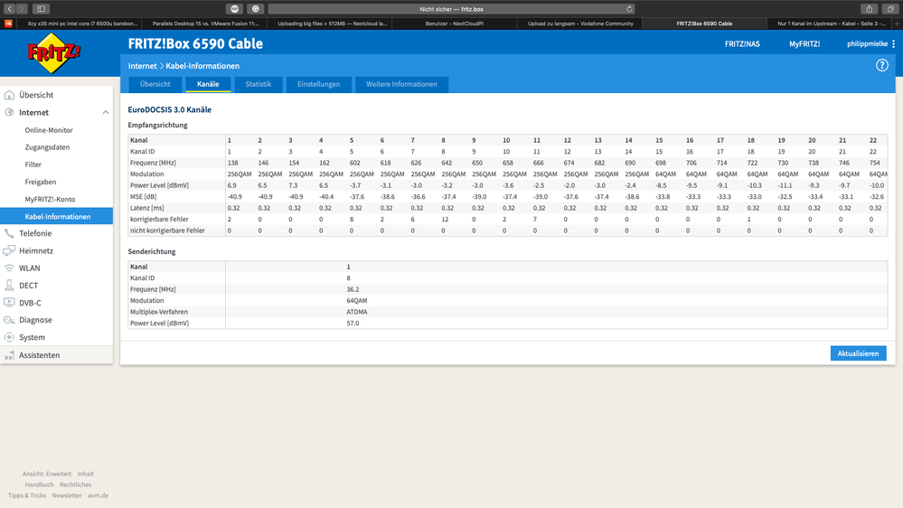
Task: Open the Rechtliches footer link
Action: [75, 485]
